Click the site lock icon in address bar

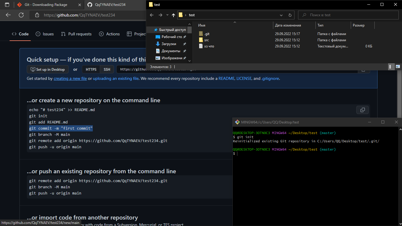37,15
